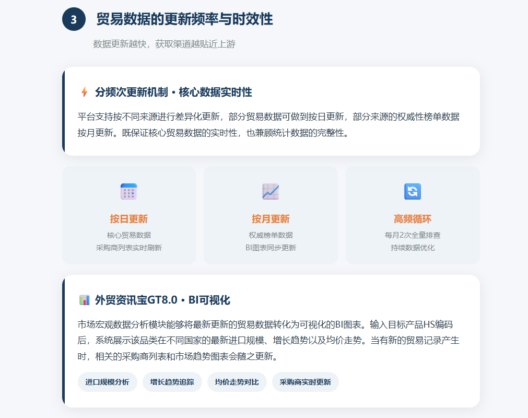
Task: Click the bar chart icon beside 外贸资讯宝GT8.0
Action: coord(84,300)
